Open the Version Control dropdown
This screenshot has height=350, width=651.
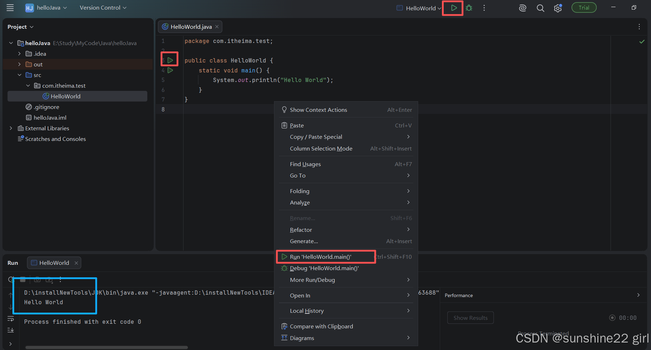[103, 7]
